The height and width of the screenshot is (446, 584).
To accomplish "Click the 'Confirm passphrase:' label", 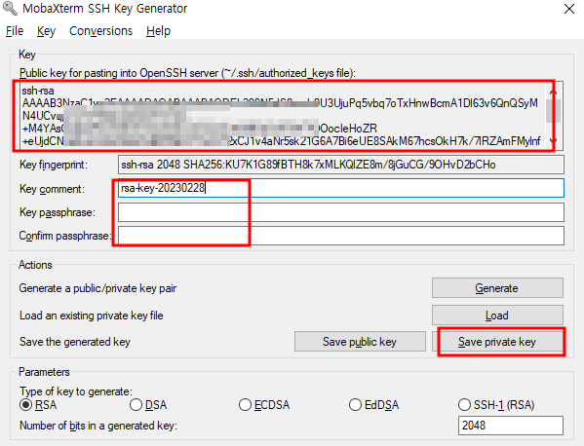I will [x=65, y=236].
